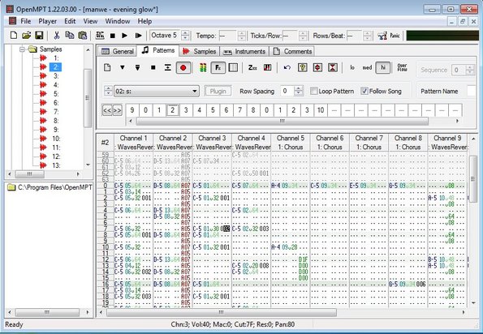Uncheck the Follow Song checkbox
The width and height of the screenshot is (483, 334).
pyautogui.click(x=364, y=91)
